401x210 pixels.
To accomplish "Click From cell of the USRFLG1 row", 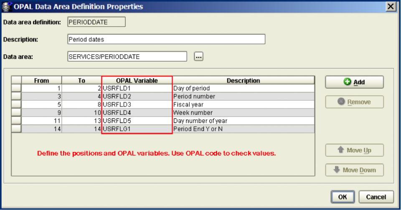I will (x=41, y=129).
